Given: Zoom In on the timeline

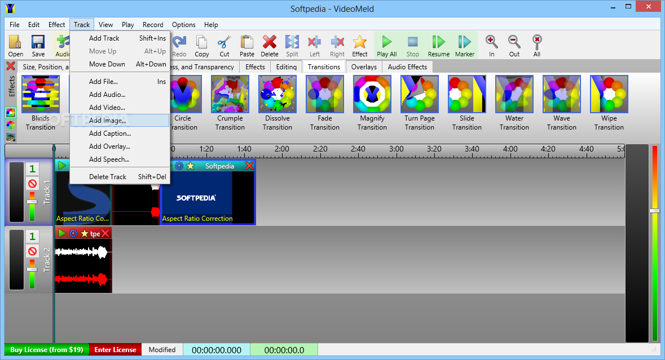Looking at the screenshot, I should 491,46.
